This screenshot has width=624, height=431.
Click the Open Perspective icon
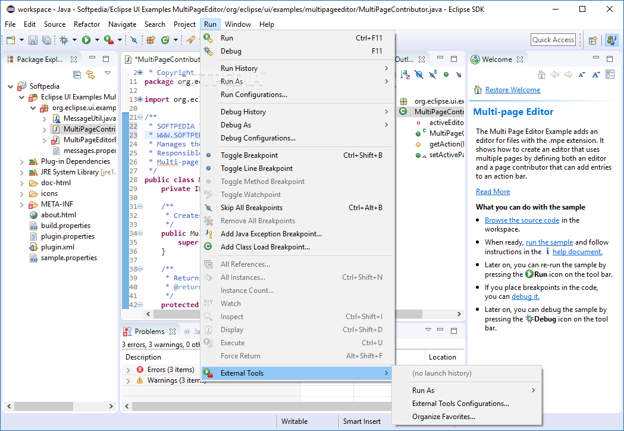[593, 40]
